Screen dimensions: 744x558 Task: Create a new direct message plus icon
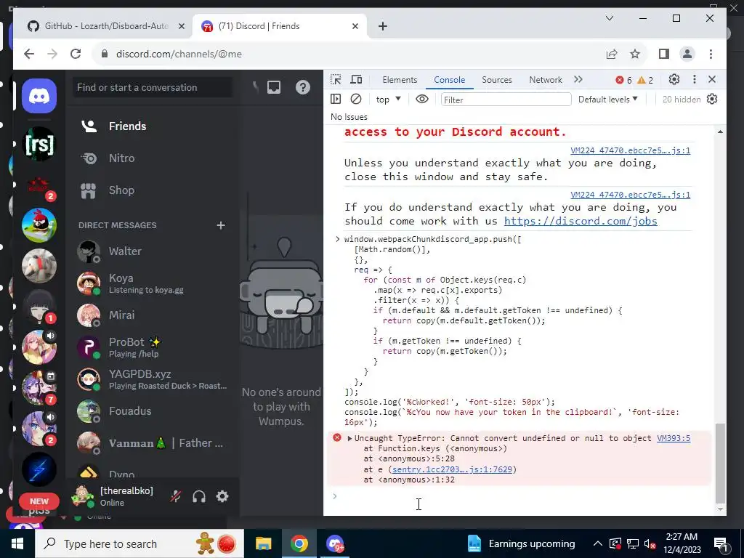pos(221,225)
